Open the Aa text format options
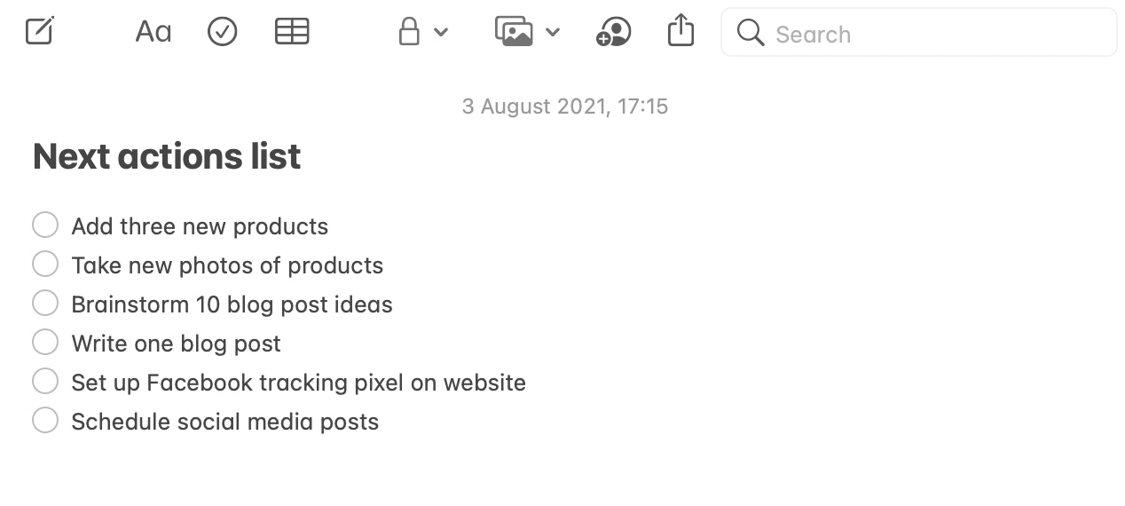The height and width of the screenshot is (506, 1125). (153, 32)
